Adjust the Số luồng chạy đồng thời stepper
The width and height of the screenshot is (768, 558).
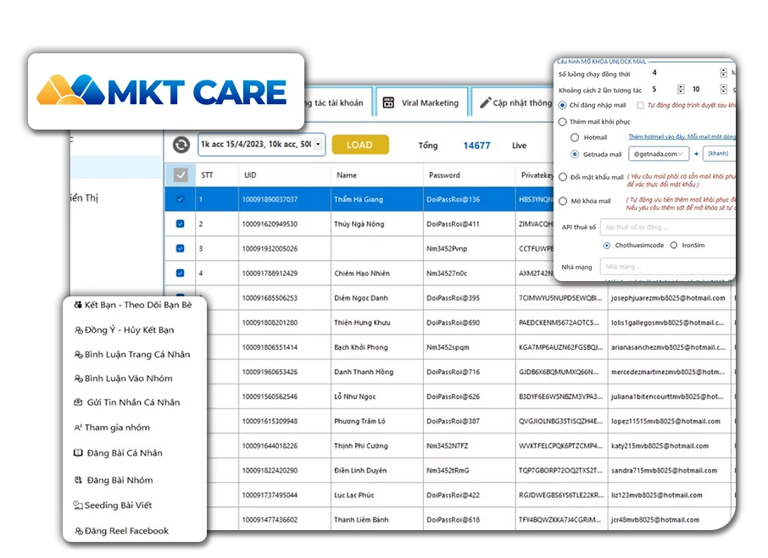point(723,72)
